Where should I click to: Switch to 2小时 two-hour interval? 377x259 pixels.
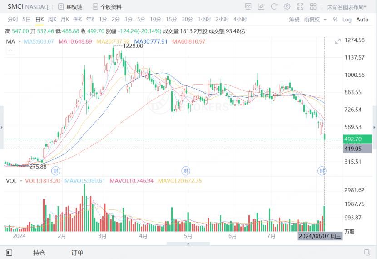pyautogui.click(x=222, y=19)
